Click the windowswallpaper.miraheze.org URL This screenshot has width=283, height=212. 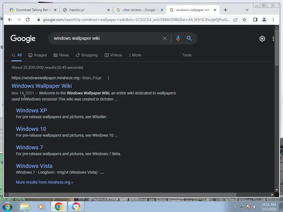pyautogui.click(x=46, y=78)
